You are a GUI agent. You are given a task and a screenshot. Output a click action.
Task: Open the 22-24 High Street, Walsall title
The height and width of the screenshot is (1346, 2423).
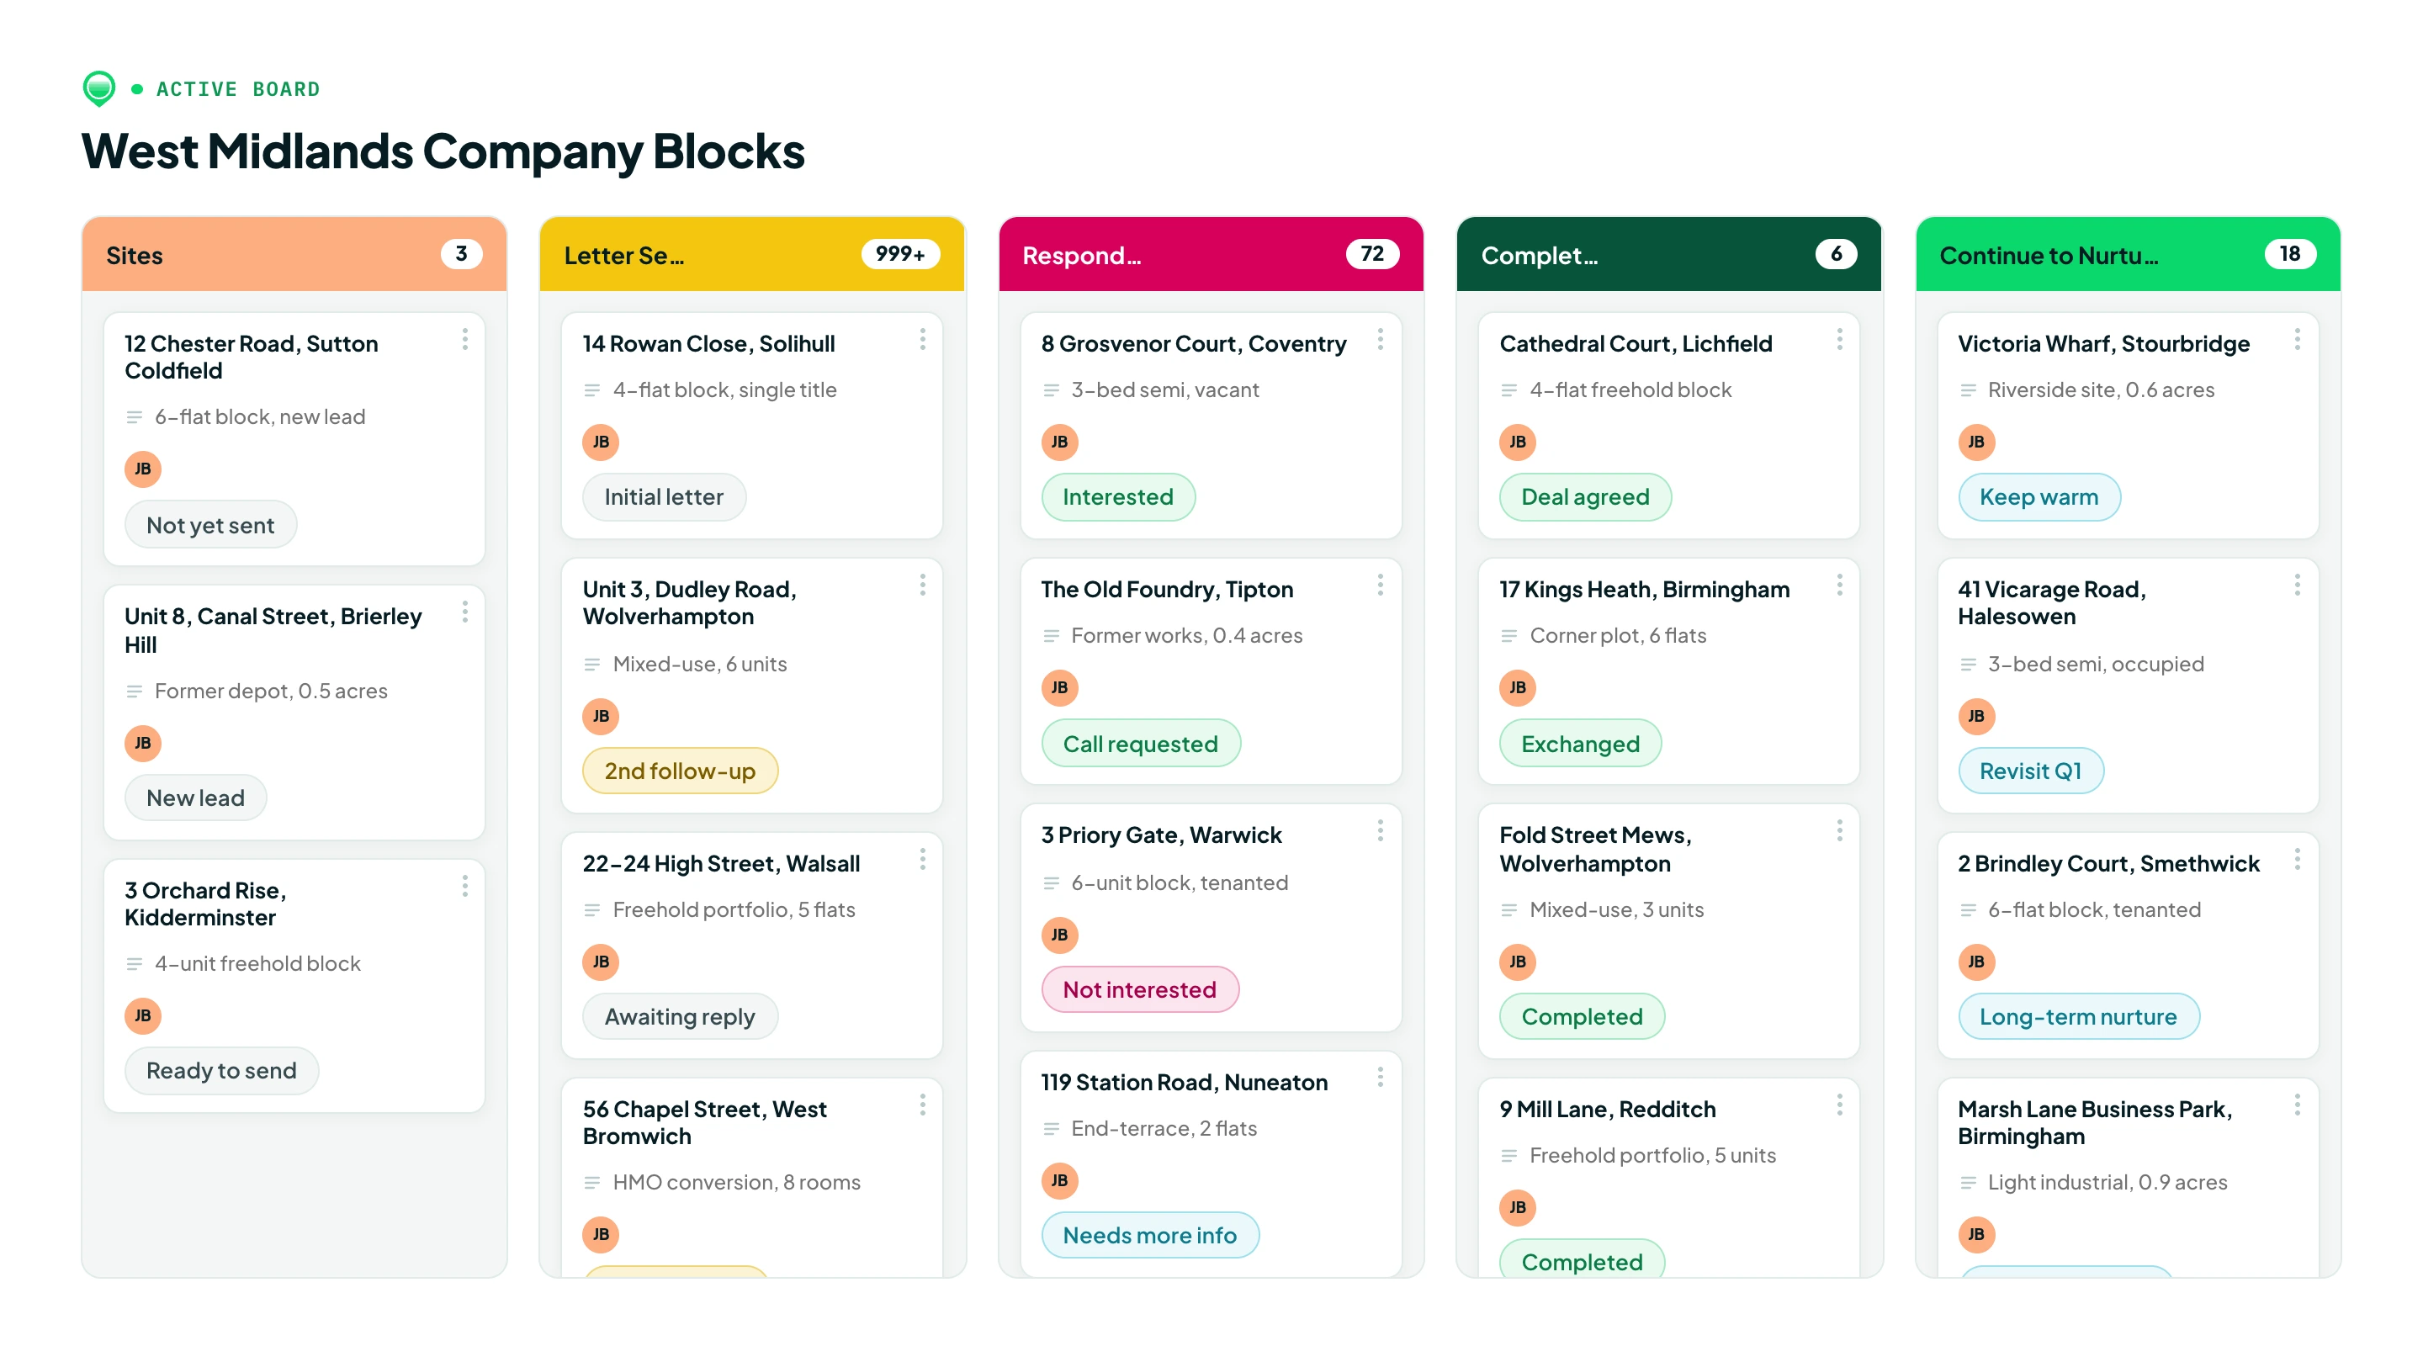(x=722, y=862)
